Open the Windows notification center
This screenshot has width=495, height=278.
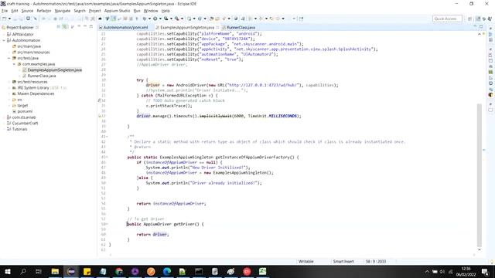click(x=485, y=271)
